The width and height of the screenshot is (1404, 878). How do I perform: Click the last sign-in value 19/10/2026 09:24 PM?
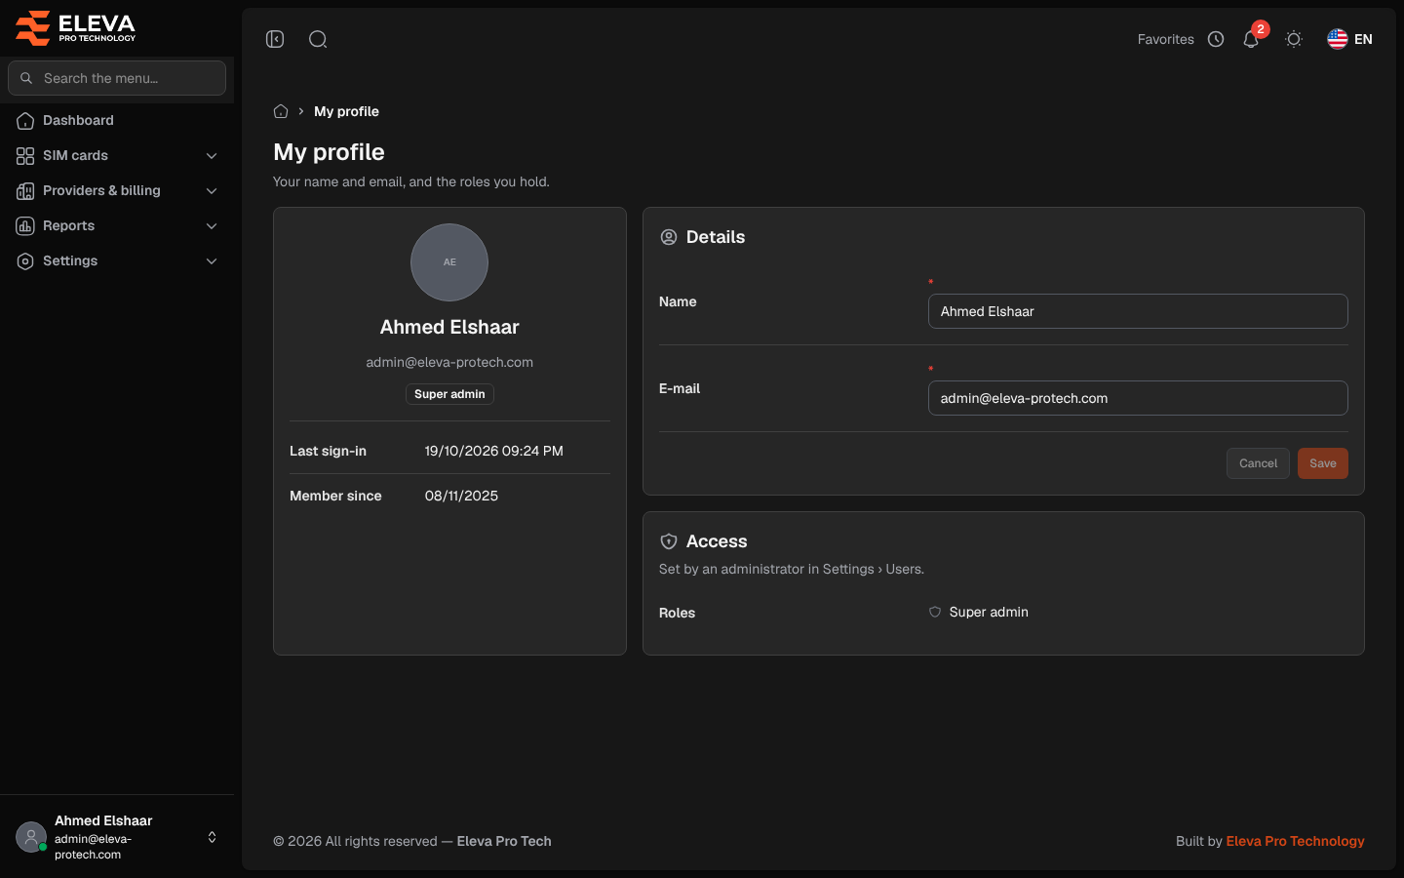(493, 451)
